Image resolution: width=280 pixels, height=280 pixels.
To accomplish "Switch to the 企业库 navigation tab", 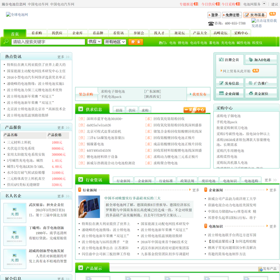I will click(x=77, y=33).
